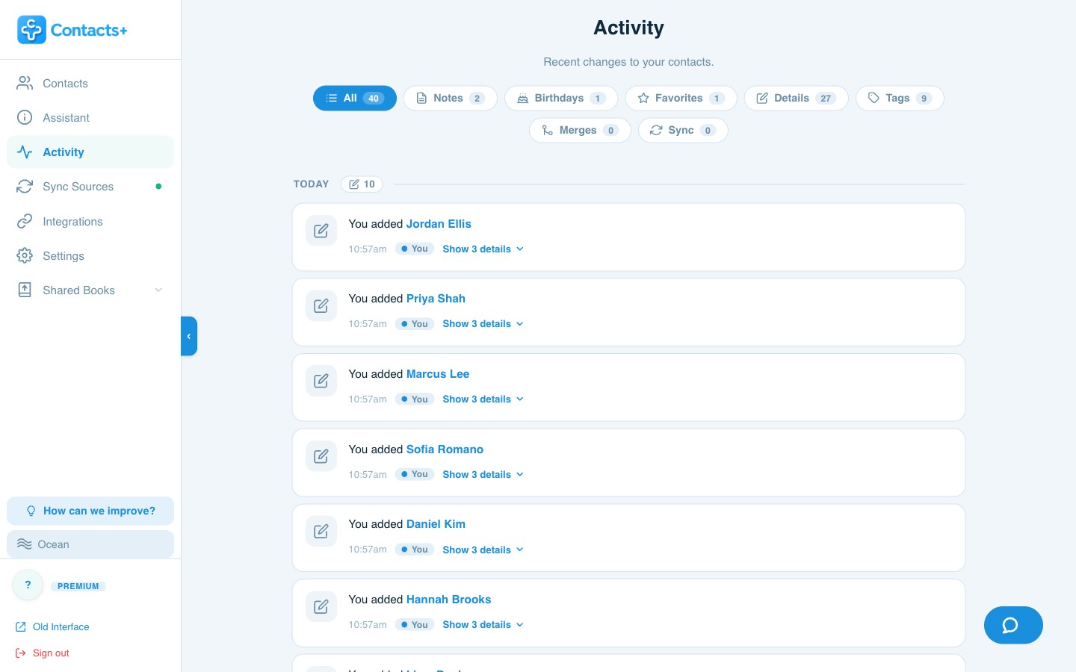The width and height of the screenshot is (1076, 672).
Task: Open the Assistant page
Action: tap(90, 118)
